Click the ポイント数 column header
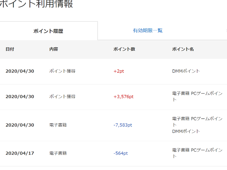Screen dimensions: 227x170 click(x=124, y=49)
